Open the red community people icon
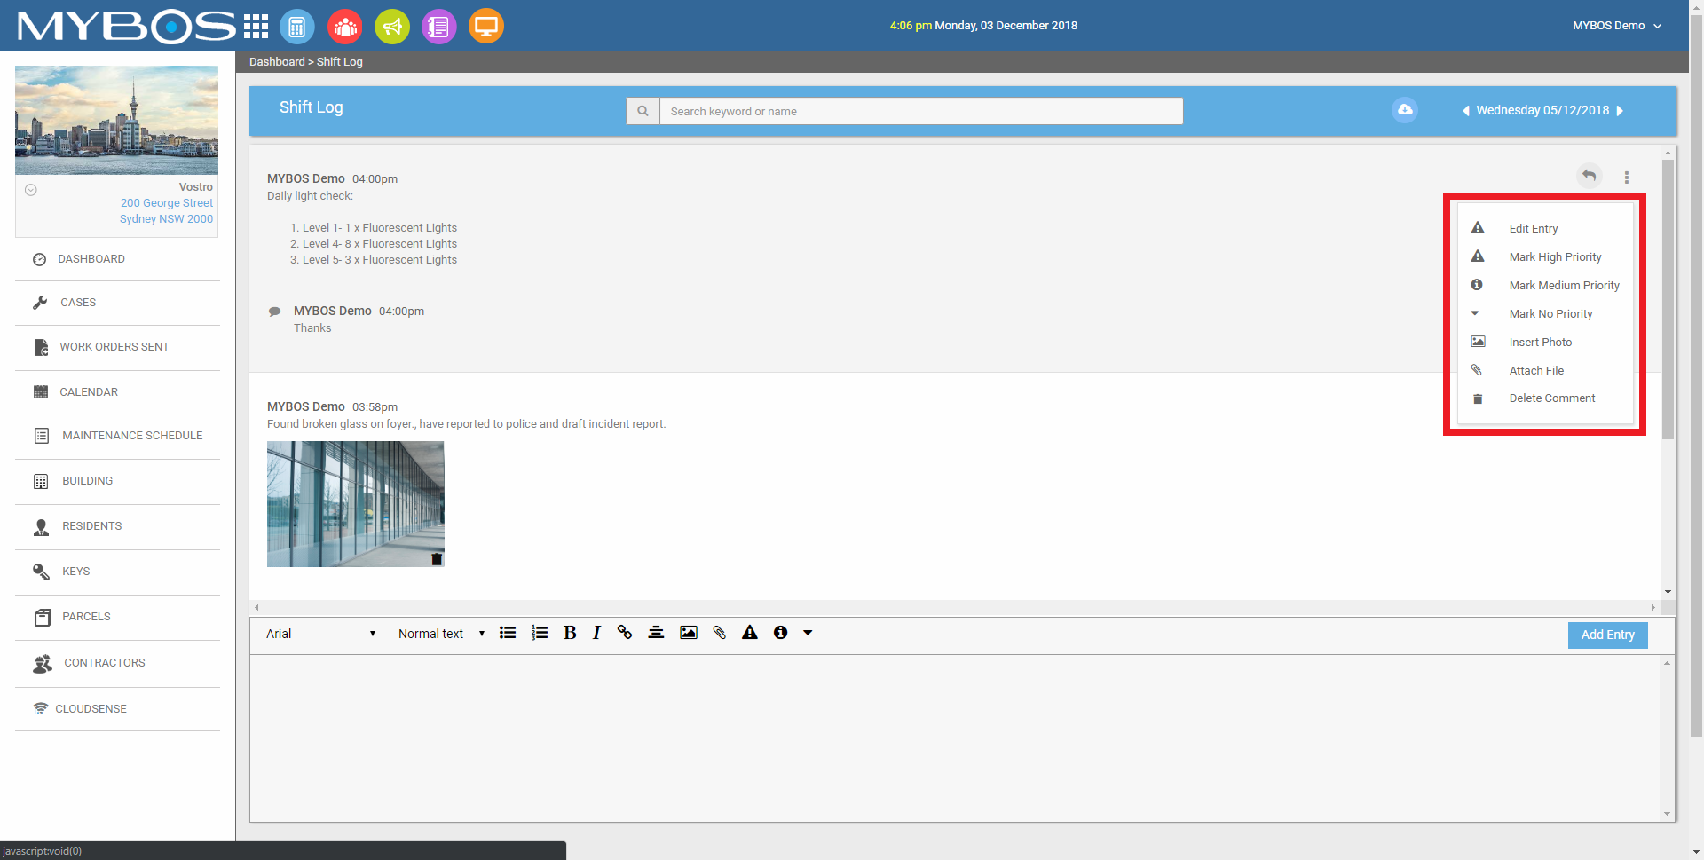The image size is (1704, 860). point(345,27)
